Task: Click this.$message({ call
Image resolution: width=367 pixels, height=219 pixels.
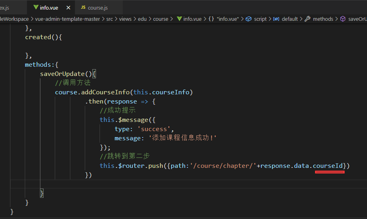Action: coord(128,120)
